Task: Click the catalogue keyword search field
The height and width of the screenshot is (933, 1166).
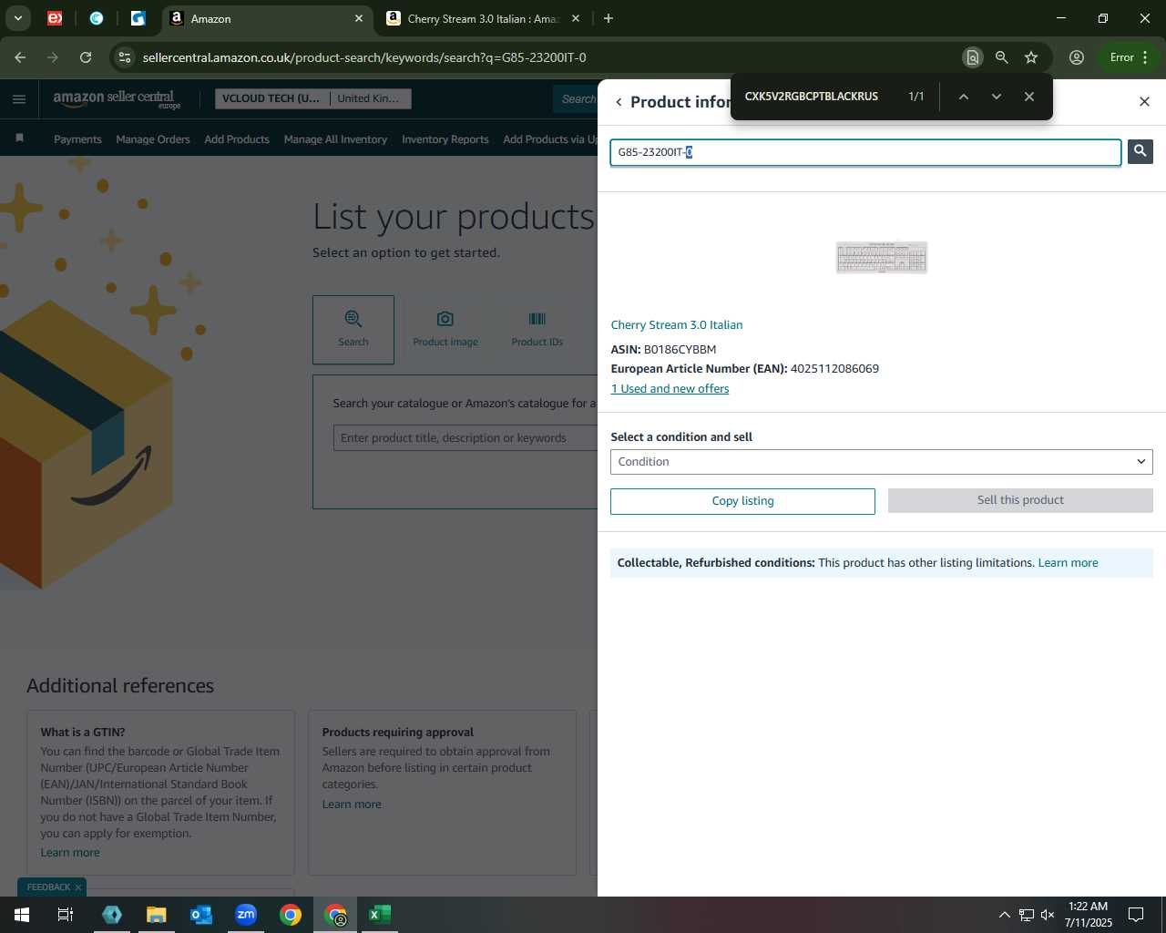Action: (x=465, y=438)
